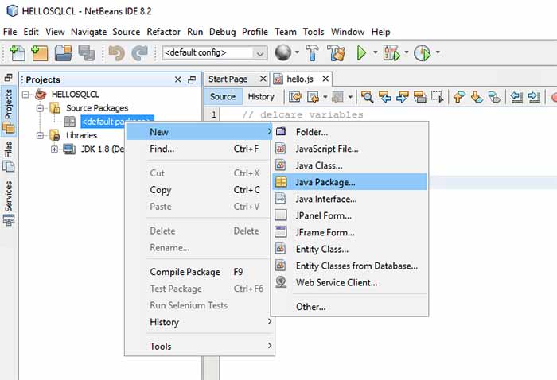This screenshot has height=380, width=557.
Task: Click Copy in context menu
Action: tap(200, 190)
